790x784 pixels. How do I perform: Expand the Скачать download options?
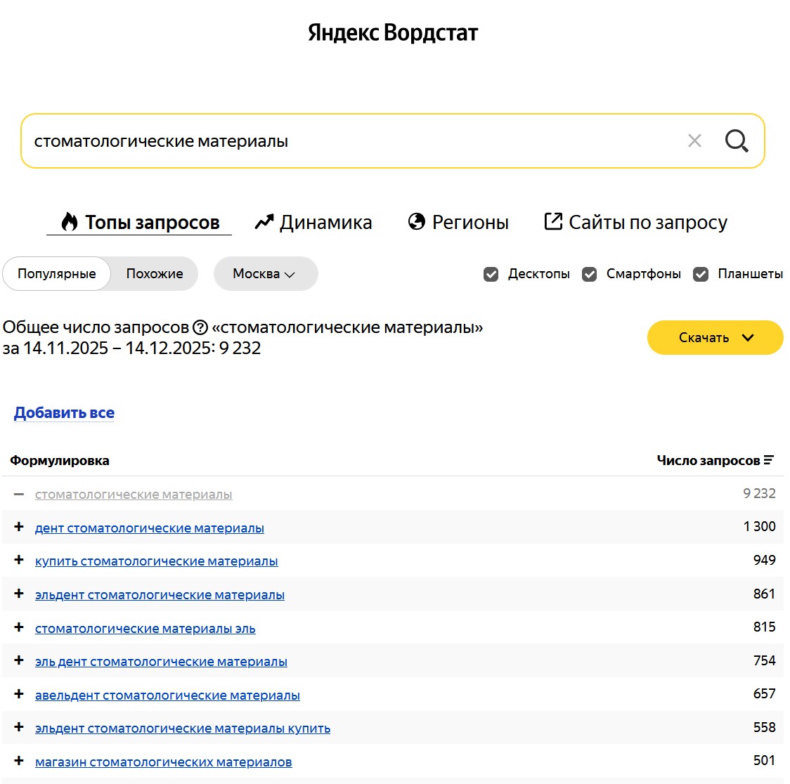(x=714, y=337)
